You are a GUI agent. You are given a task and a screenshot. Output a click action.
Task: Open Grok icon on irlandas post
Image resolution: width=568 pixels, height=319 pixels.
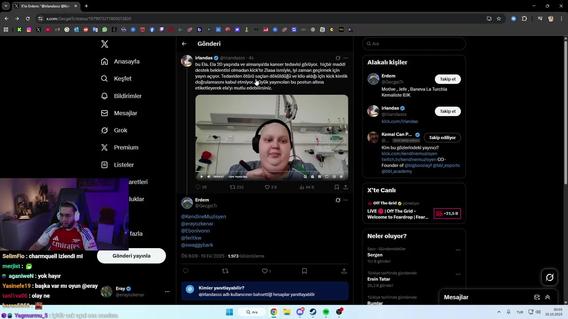pyautogui.click(x=338, y=58)
